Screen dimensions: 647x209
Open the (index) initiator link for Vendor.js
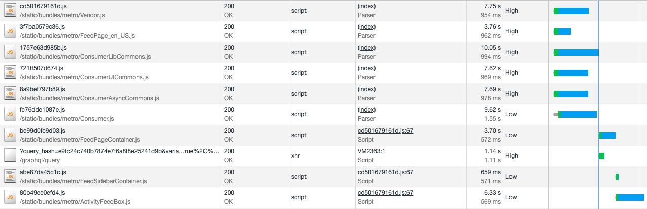[366, 6]
